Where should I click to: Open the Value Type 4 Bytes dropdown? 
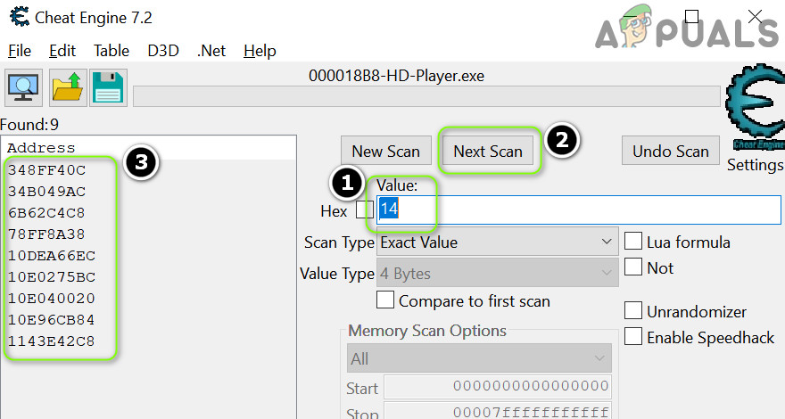[x=498, y=274]
